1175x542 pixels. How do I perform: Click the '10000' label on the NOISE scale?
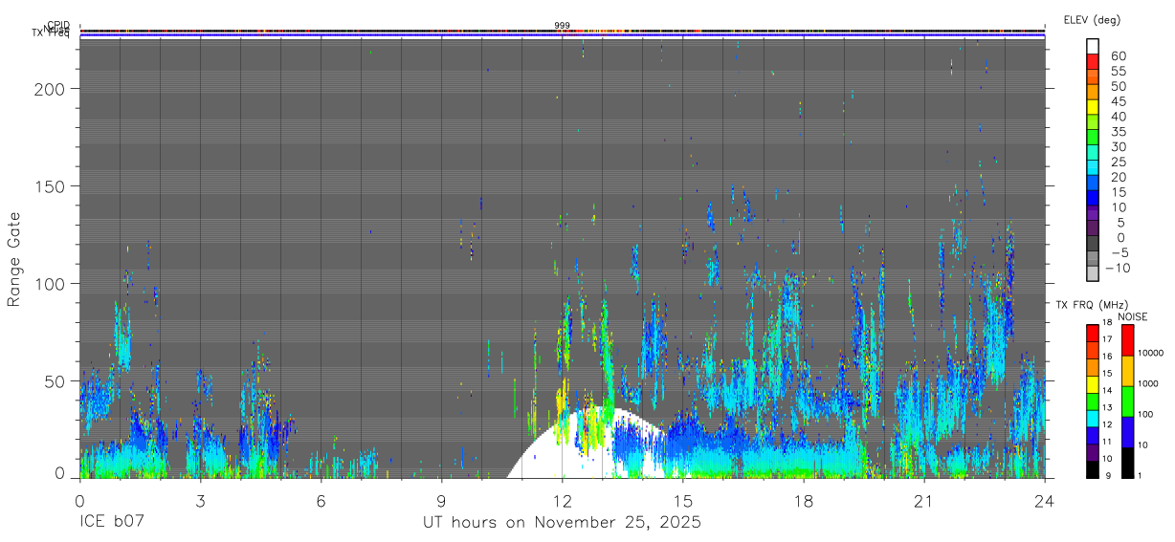click(x=1149, y=354)
